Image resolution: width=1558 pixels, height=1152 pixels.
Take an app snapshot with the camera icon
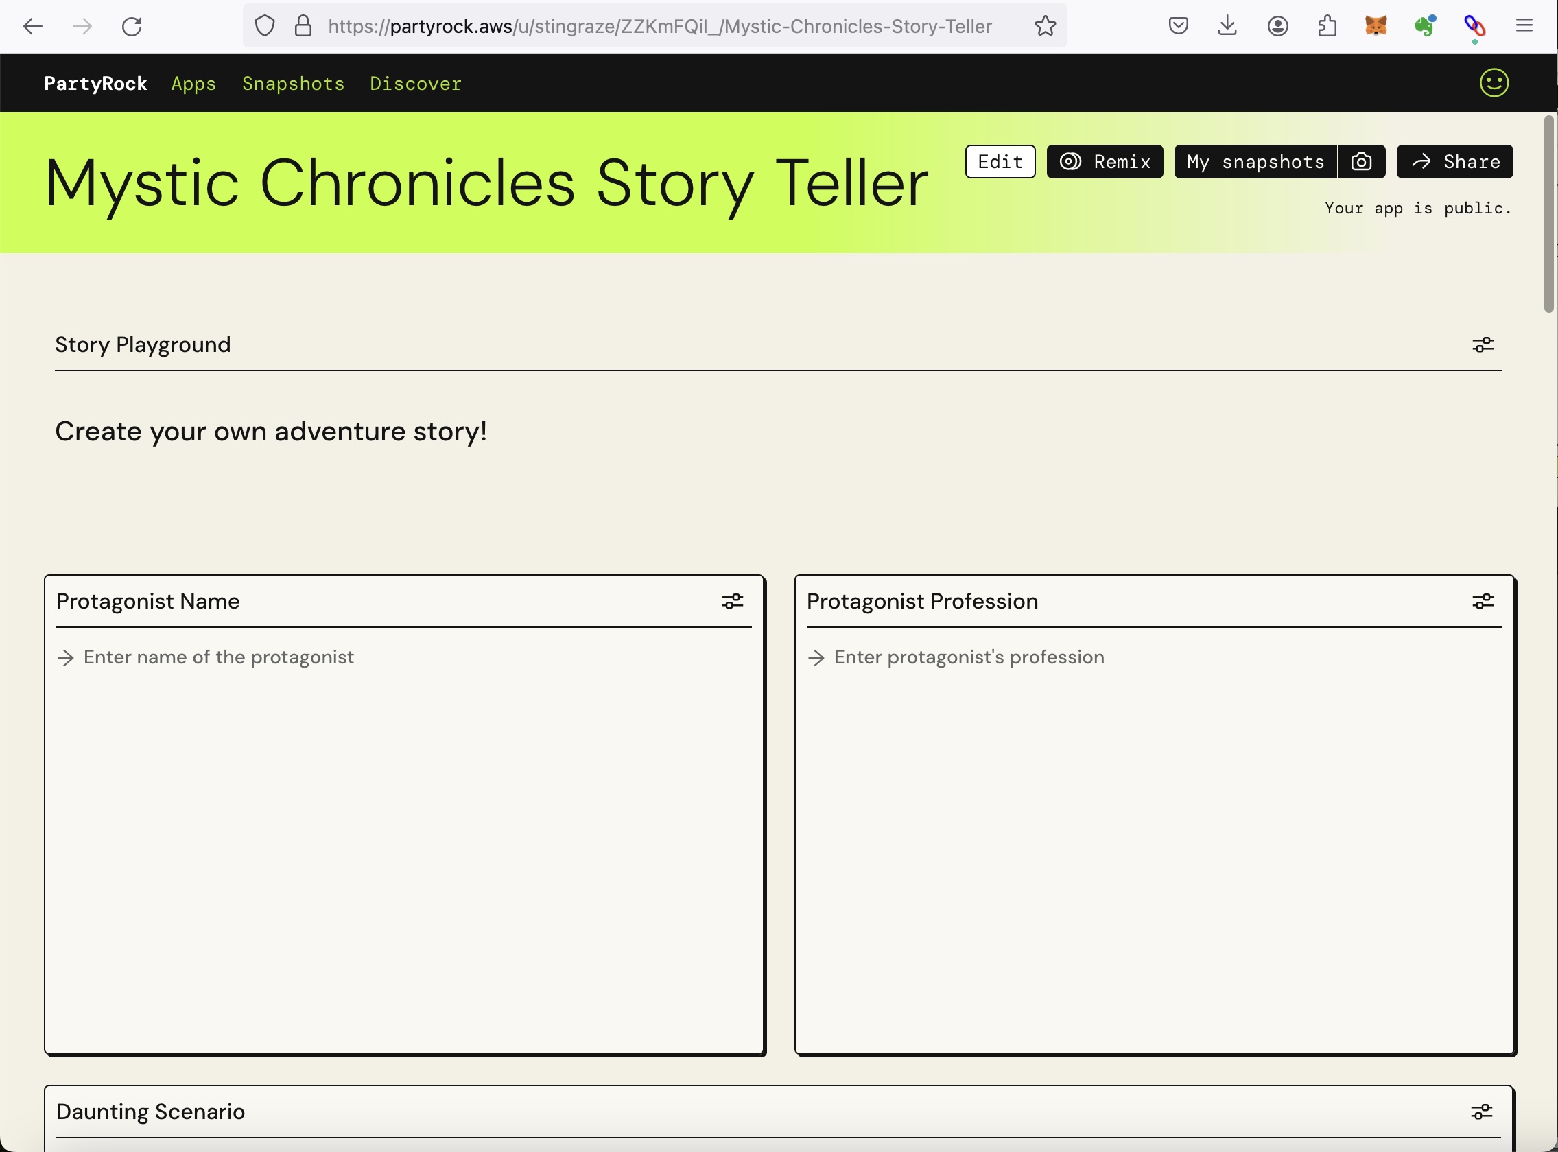coord(1362,161)
